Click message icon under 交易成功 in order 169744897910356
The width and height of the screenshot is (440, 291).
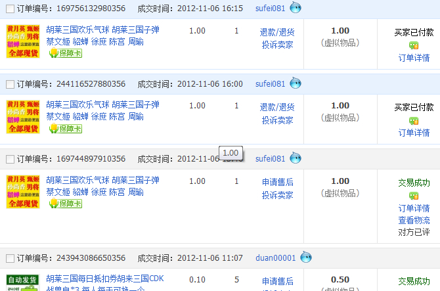pos(414,196)
